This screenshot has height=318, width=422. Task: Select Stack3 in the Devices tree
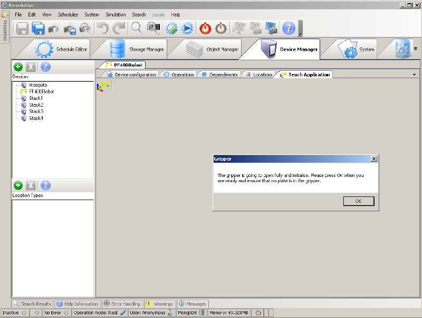(x=36, y=111)
